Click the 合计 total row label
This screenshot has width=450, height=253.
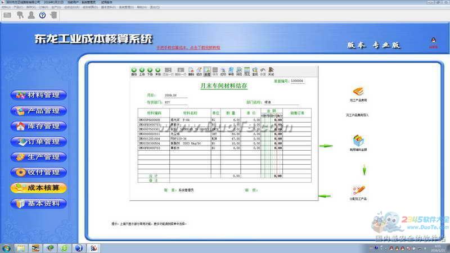154,176
